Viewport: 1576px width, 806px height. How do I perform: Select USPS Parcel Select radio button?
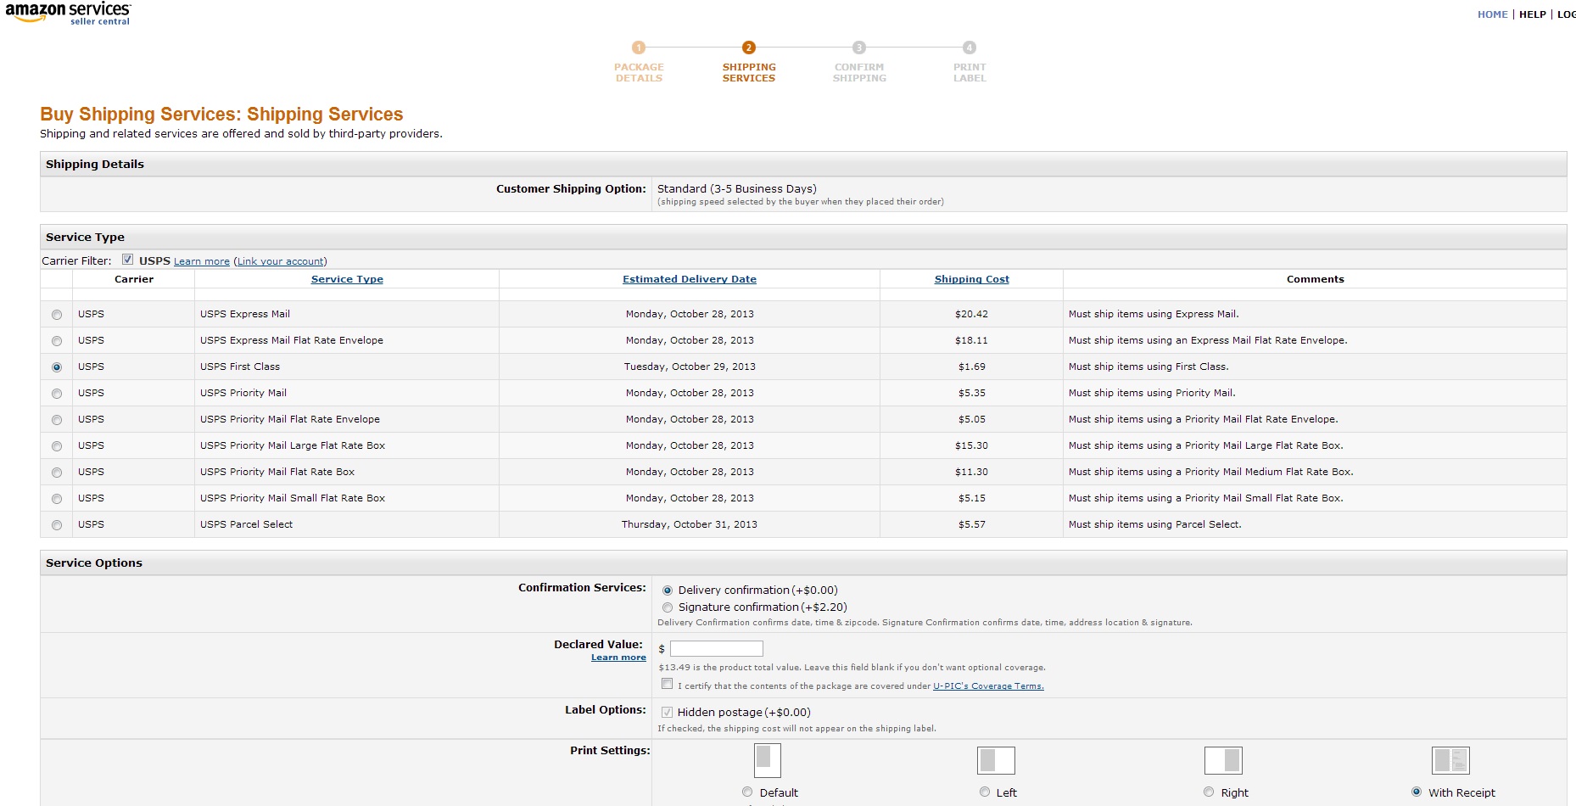tap(57, 525)
